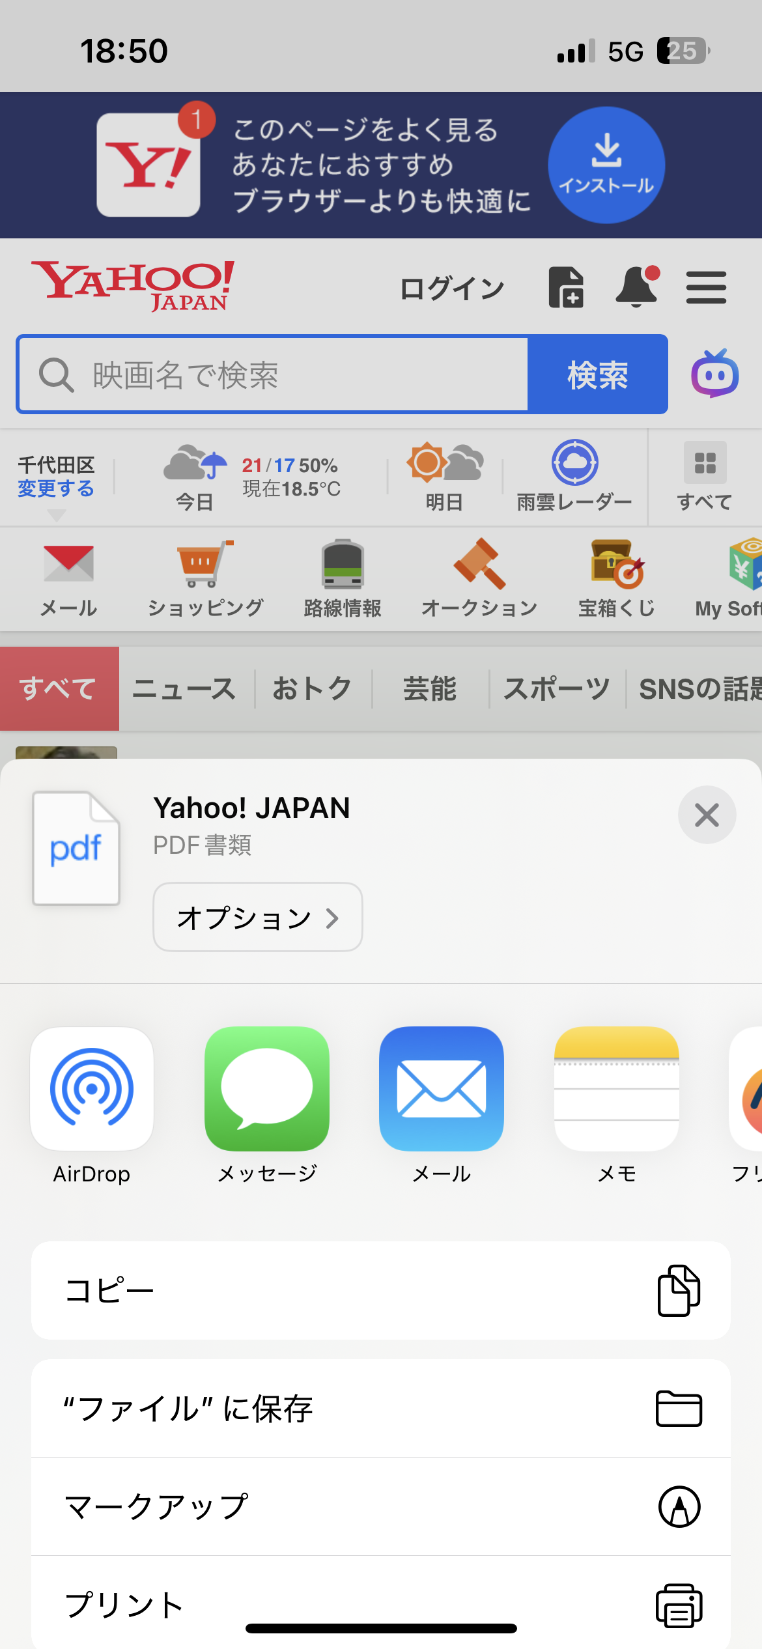Tap the ログイン link
Screen dimensions: 762x1649
coord(452,288)
